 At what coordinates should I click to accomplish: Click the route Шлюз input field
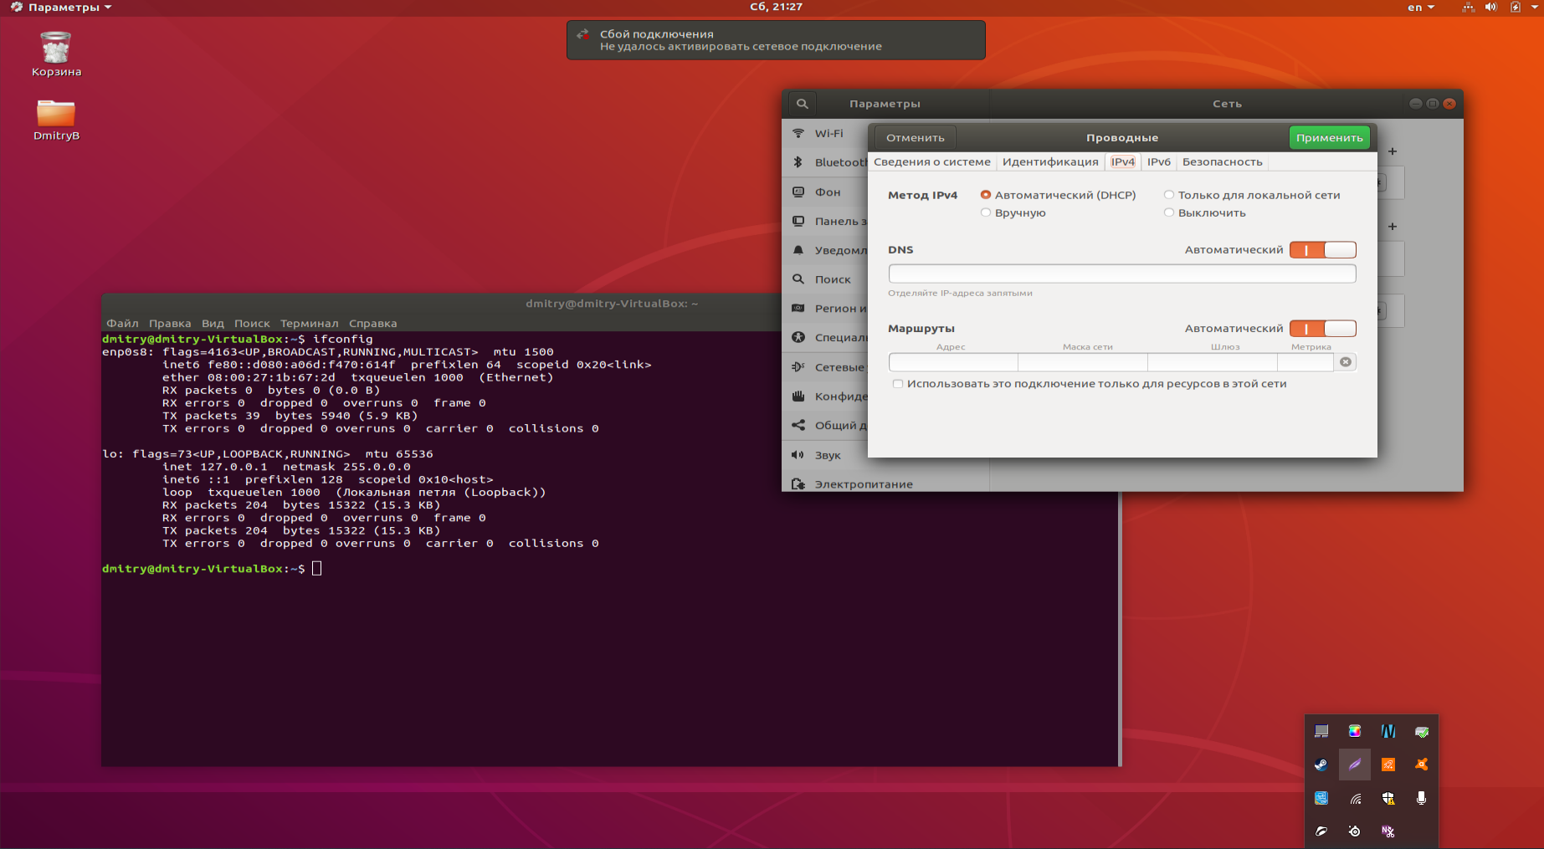1213,362
